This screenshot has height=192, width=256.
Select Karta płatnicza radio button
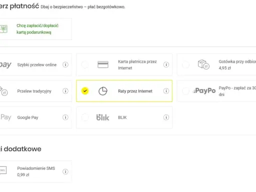click(x=85, y=64)
